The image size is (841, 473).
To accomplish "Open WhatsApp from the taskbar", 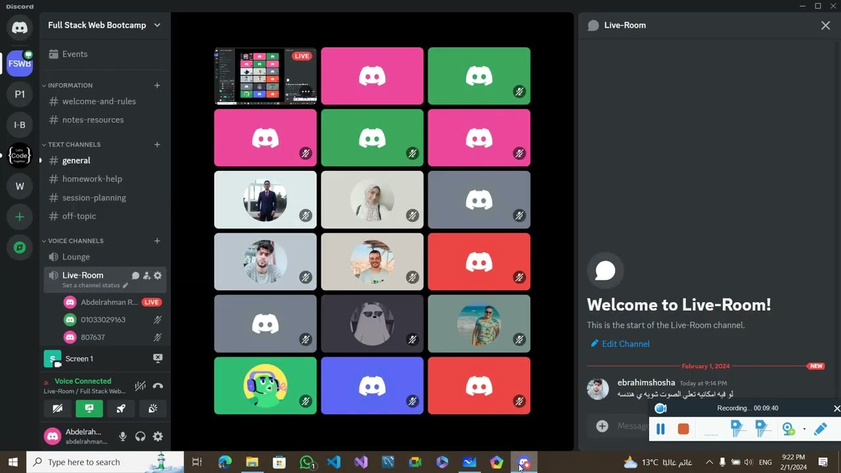I will click(307, 462).
